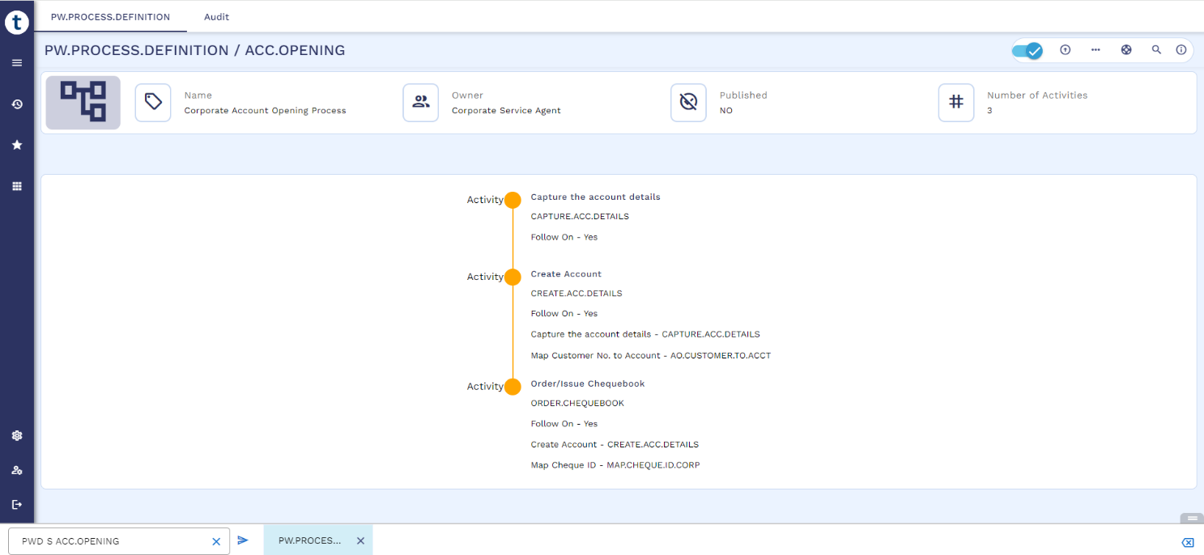Click the send arrow next to the command box
Screen dimensions: 1204x555
(243, 540)
